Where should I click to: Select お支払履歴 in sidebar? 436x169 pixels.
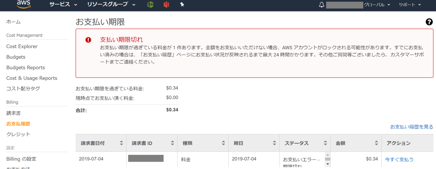pos(18,124)
